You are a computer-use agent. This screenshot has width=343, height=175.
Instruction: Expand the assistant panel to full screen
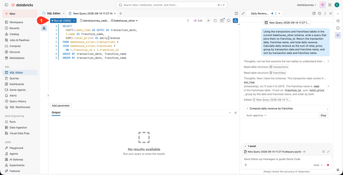point(243,14)
